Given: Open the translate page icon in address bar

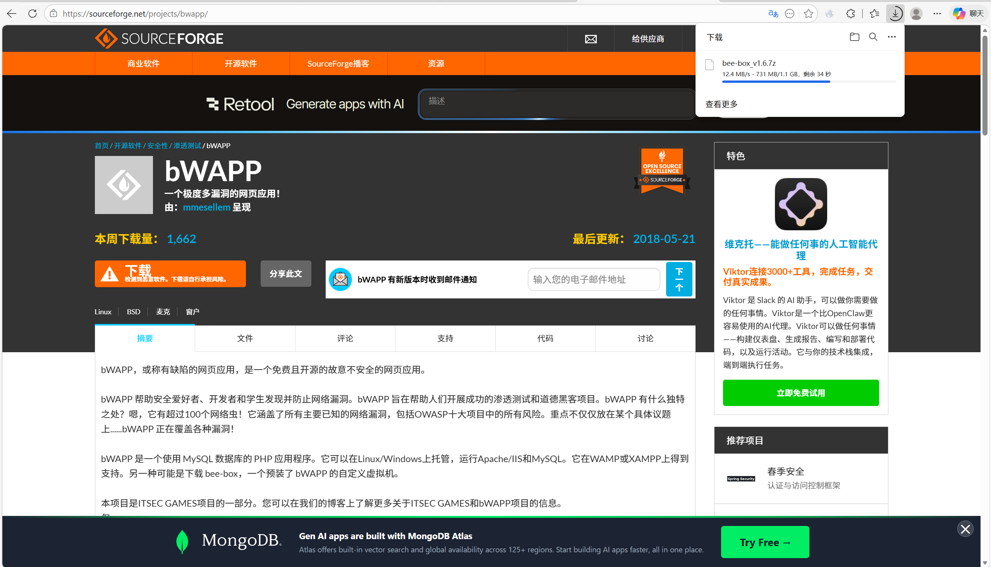Looking at the screenshot, I should click(773, 14).
